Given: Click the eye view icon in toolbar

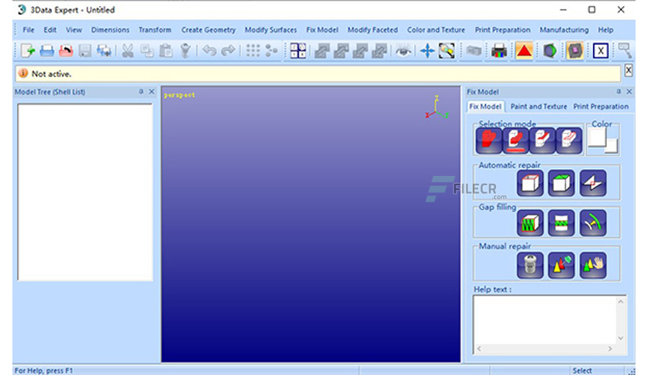Looking at the screenshot, I should 403,51.
